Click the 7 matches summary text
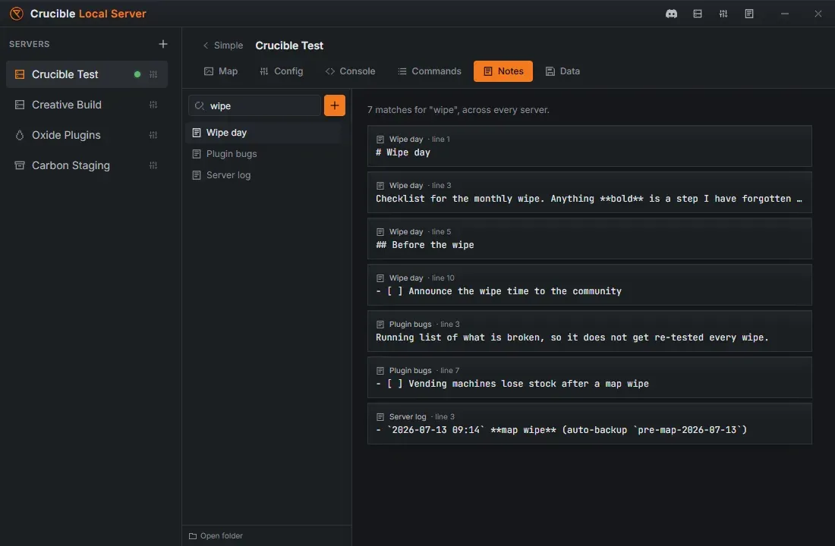835x546 pixels. click(458, 110)
